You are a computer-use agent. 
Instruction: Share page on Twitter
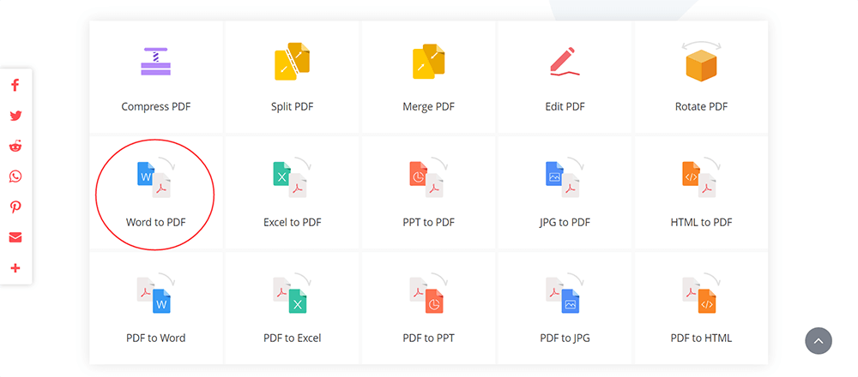click(x=15, y=116)
